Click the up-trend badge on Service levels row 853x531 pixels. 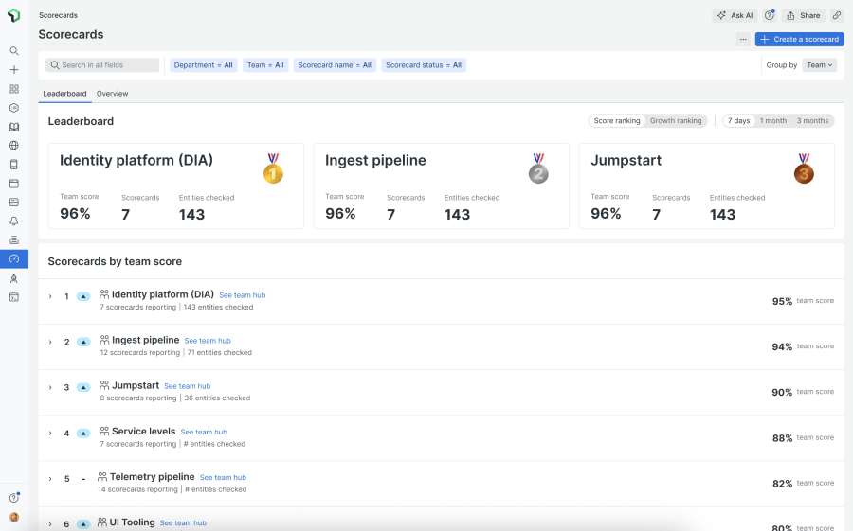(x=83, y=434)
